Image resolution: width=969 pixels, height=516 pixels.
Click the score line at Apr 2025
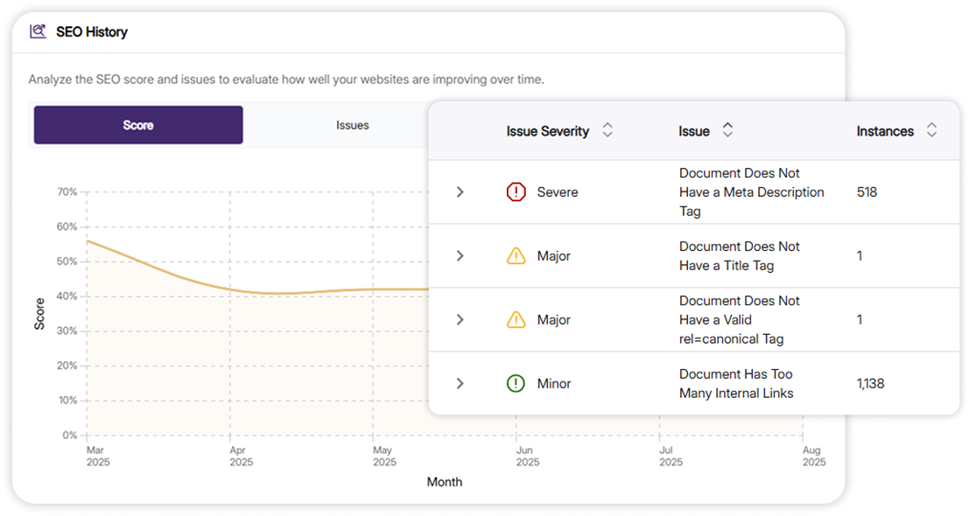click(230, 289)
